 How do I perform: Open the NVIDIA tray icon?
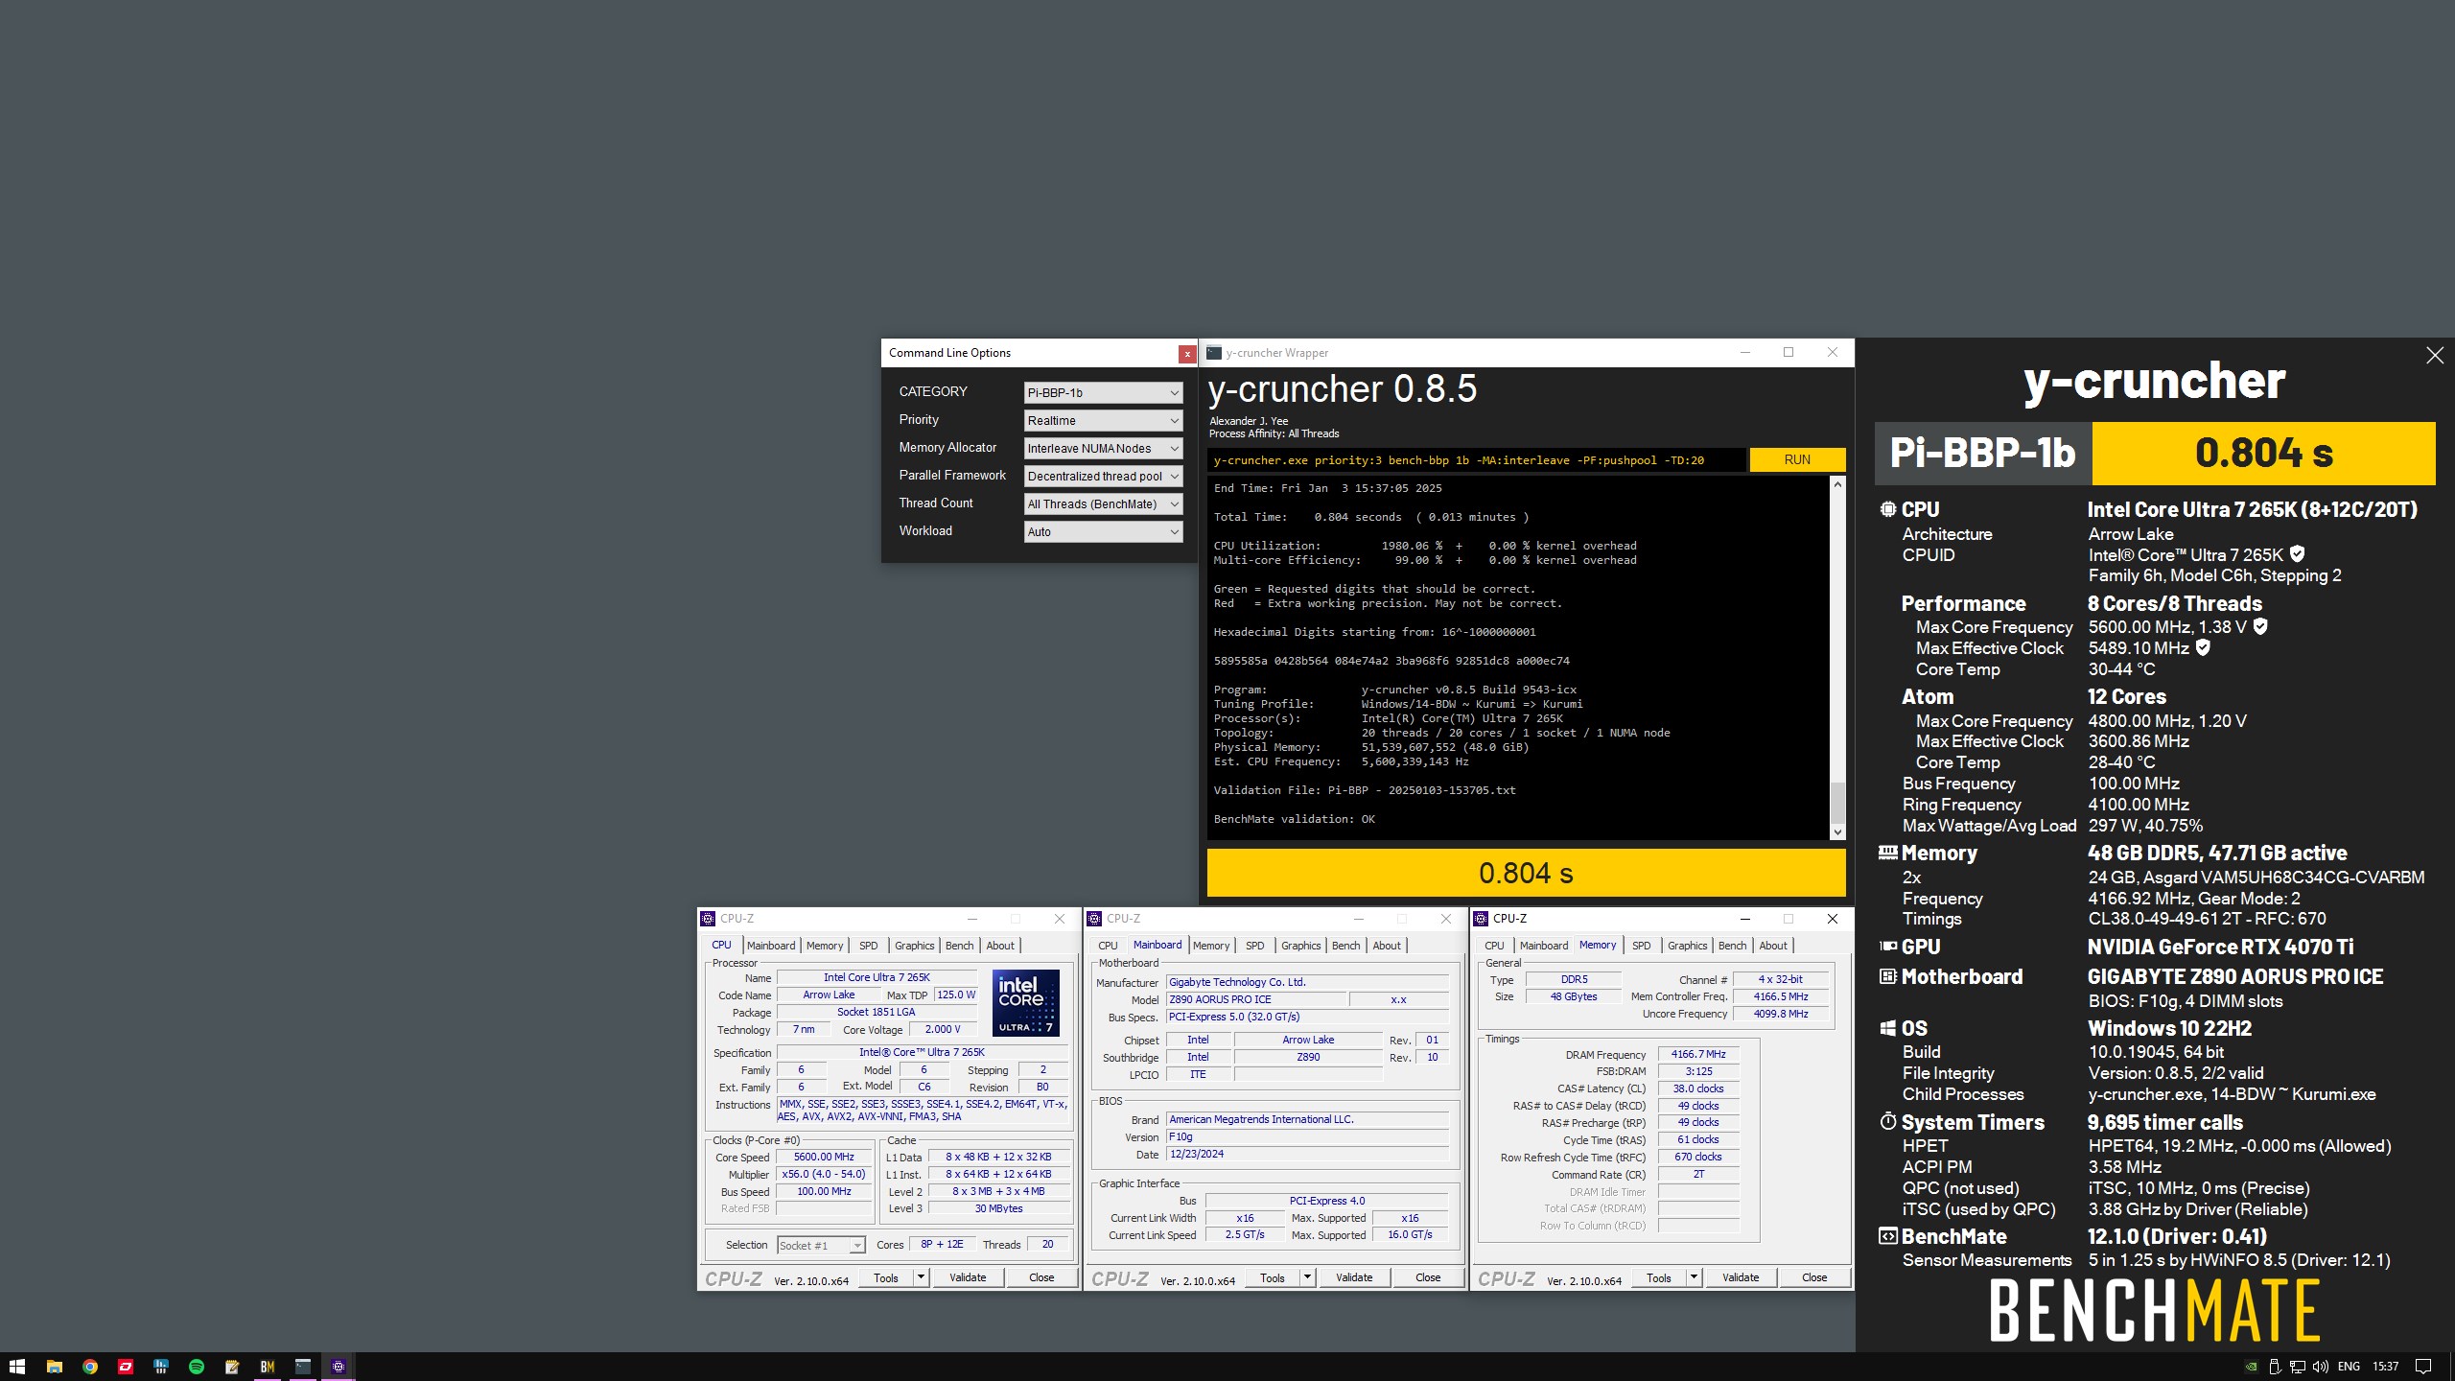2251,1367
